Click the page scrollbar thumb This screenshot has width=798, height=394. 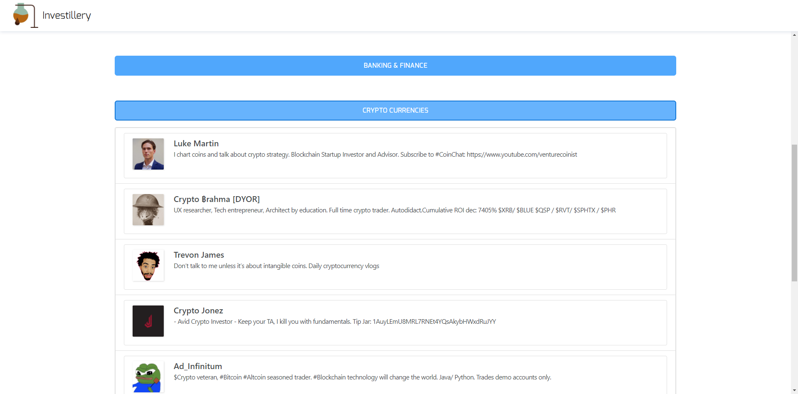coord(794,213)
